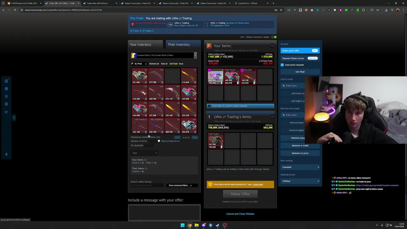The image size is (407, 229).
Task: Switch to Your inventory tab
Action: tap(145, 45)
